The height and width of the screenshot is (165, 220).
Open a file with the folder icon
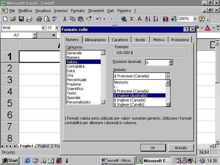[13, 19]
